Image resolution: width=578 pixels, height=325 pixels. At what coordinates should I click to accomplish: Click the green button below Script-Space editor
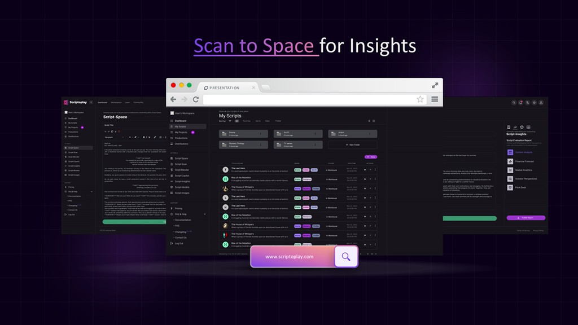tap(134, 222)
